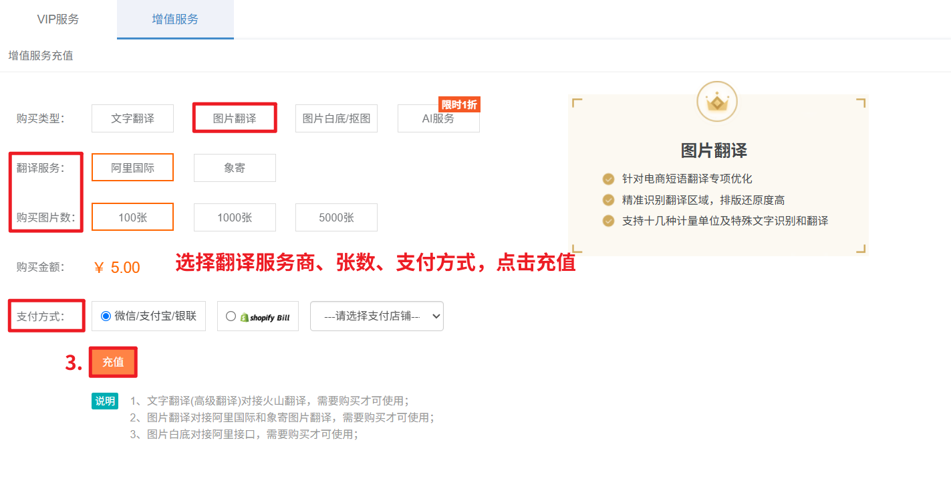The width and height of the screenshot is (951, 483).
Task: Click the 购买金额 label
Action: 41,267
